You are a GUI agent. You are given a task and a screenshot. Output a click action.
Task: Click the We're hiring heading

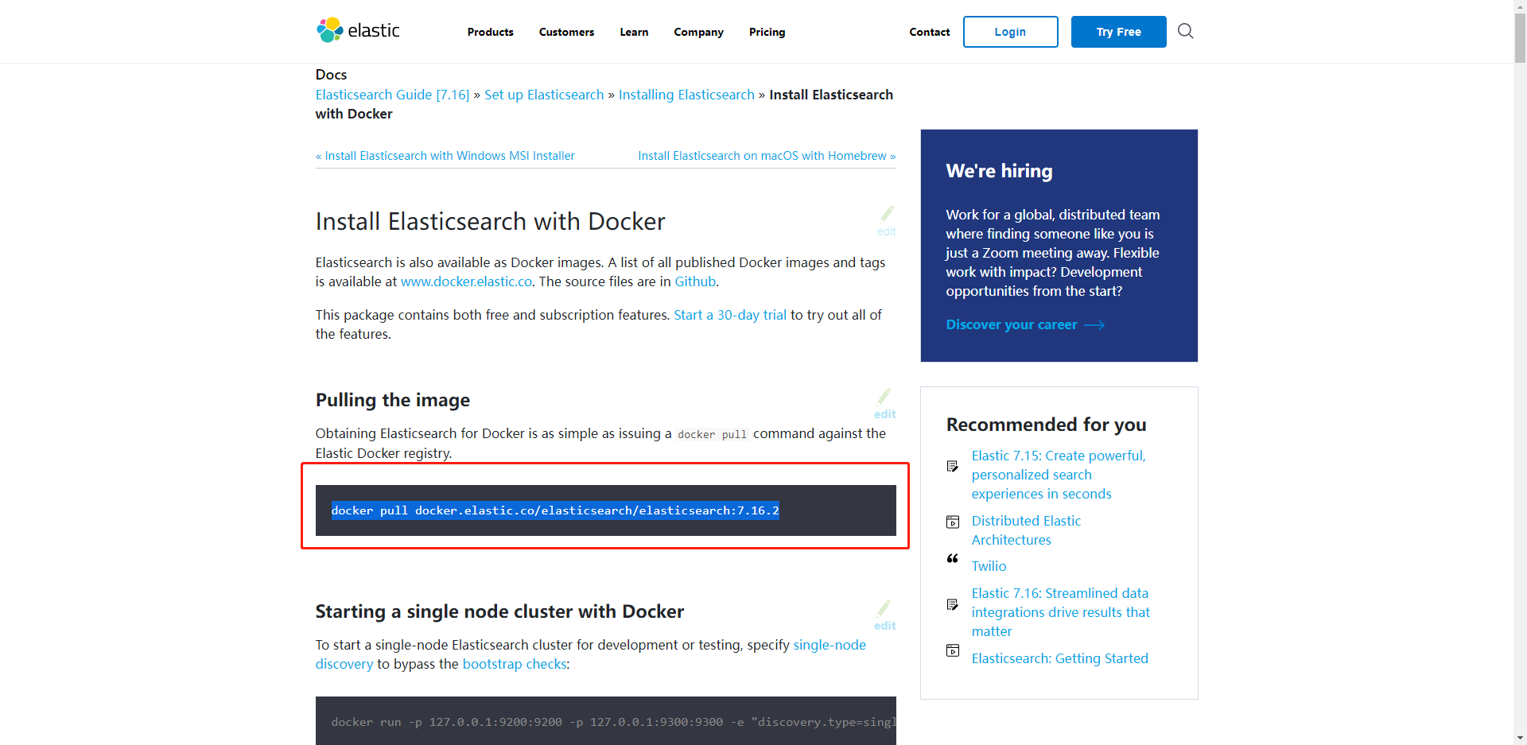(x=999, y=171)
